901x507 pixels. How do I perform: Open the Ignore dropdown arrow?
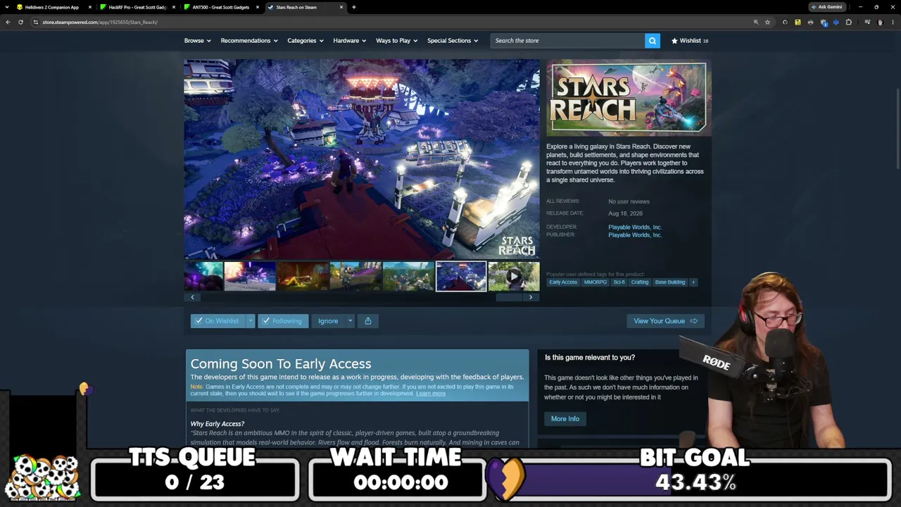[x=350, y=321]
